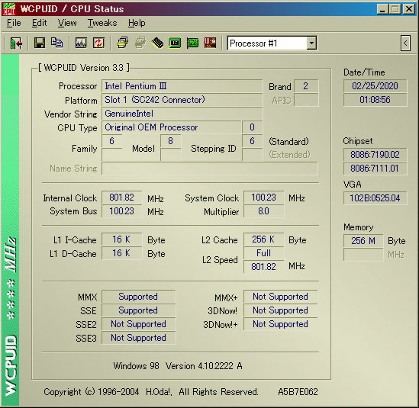Click the L2 Speed Full value
419x408 pixels.
pos(264,253)
